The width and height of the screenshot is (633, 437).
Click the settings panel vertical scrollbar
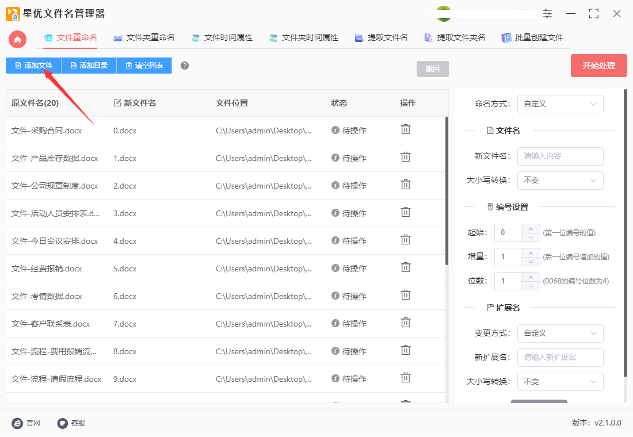point(626,233)
